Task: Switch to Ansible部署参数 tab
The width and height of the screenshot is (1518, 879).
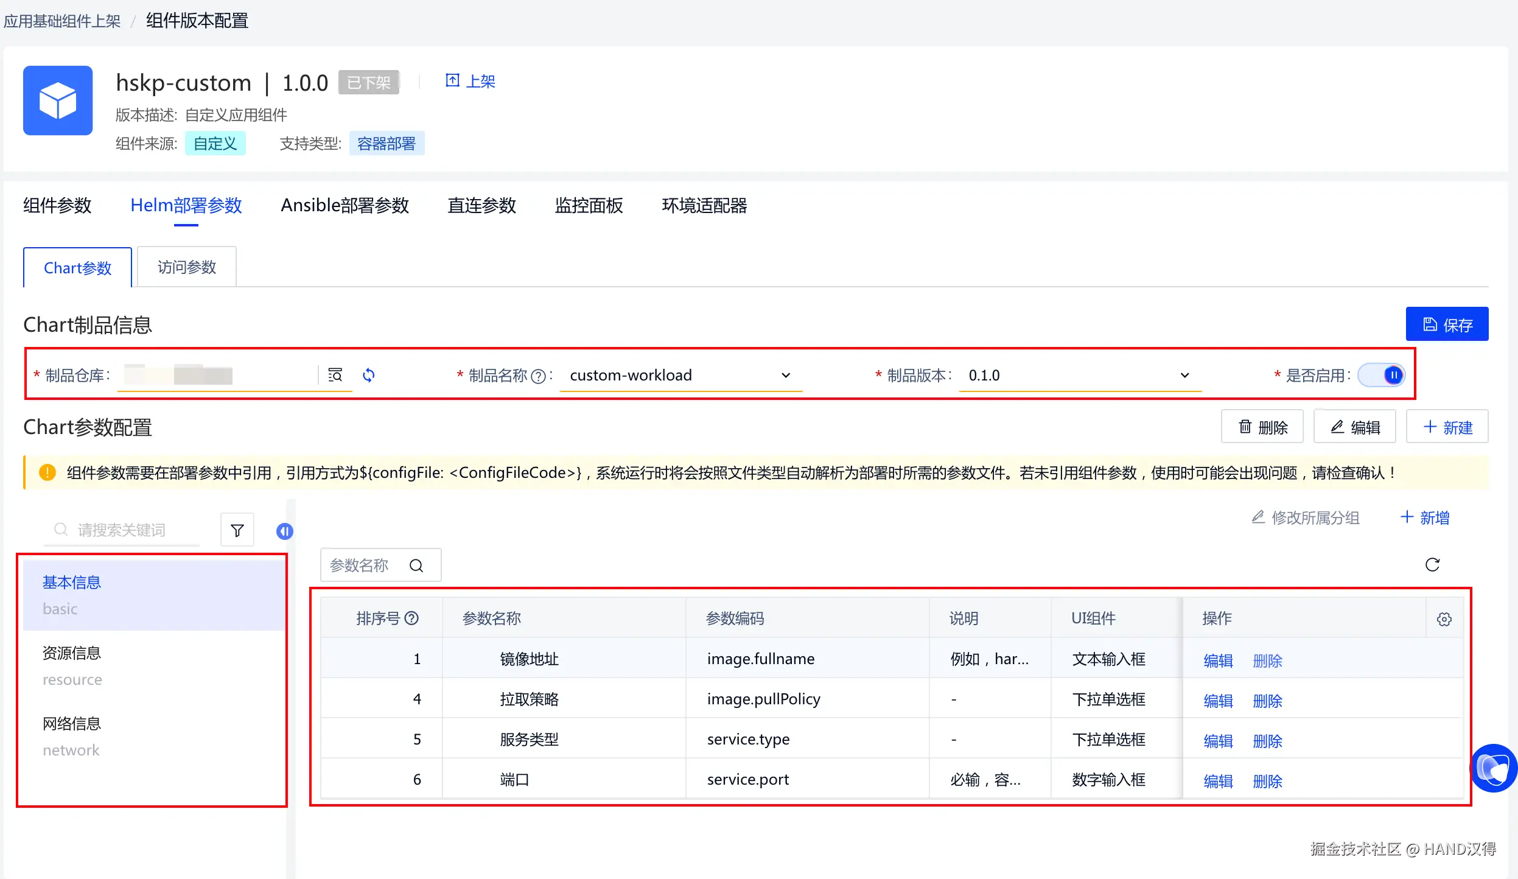Action: pos(345,206)
